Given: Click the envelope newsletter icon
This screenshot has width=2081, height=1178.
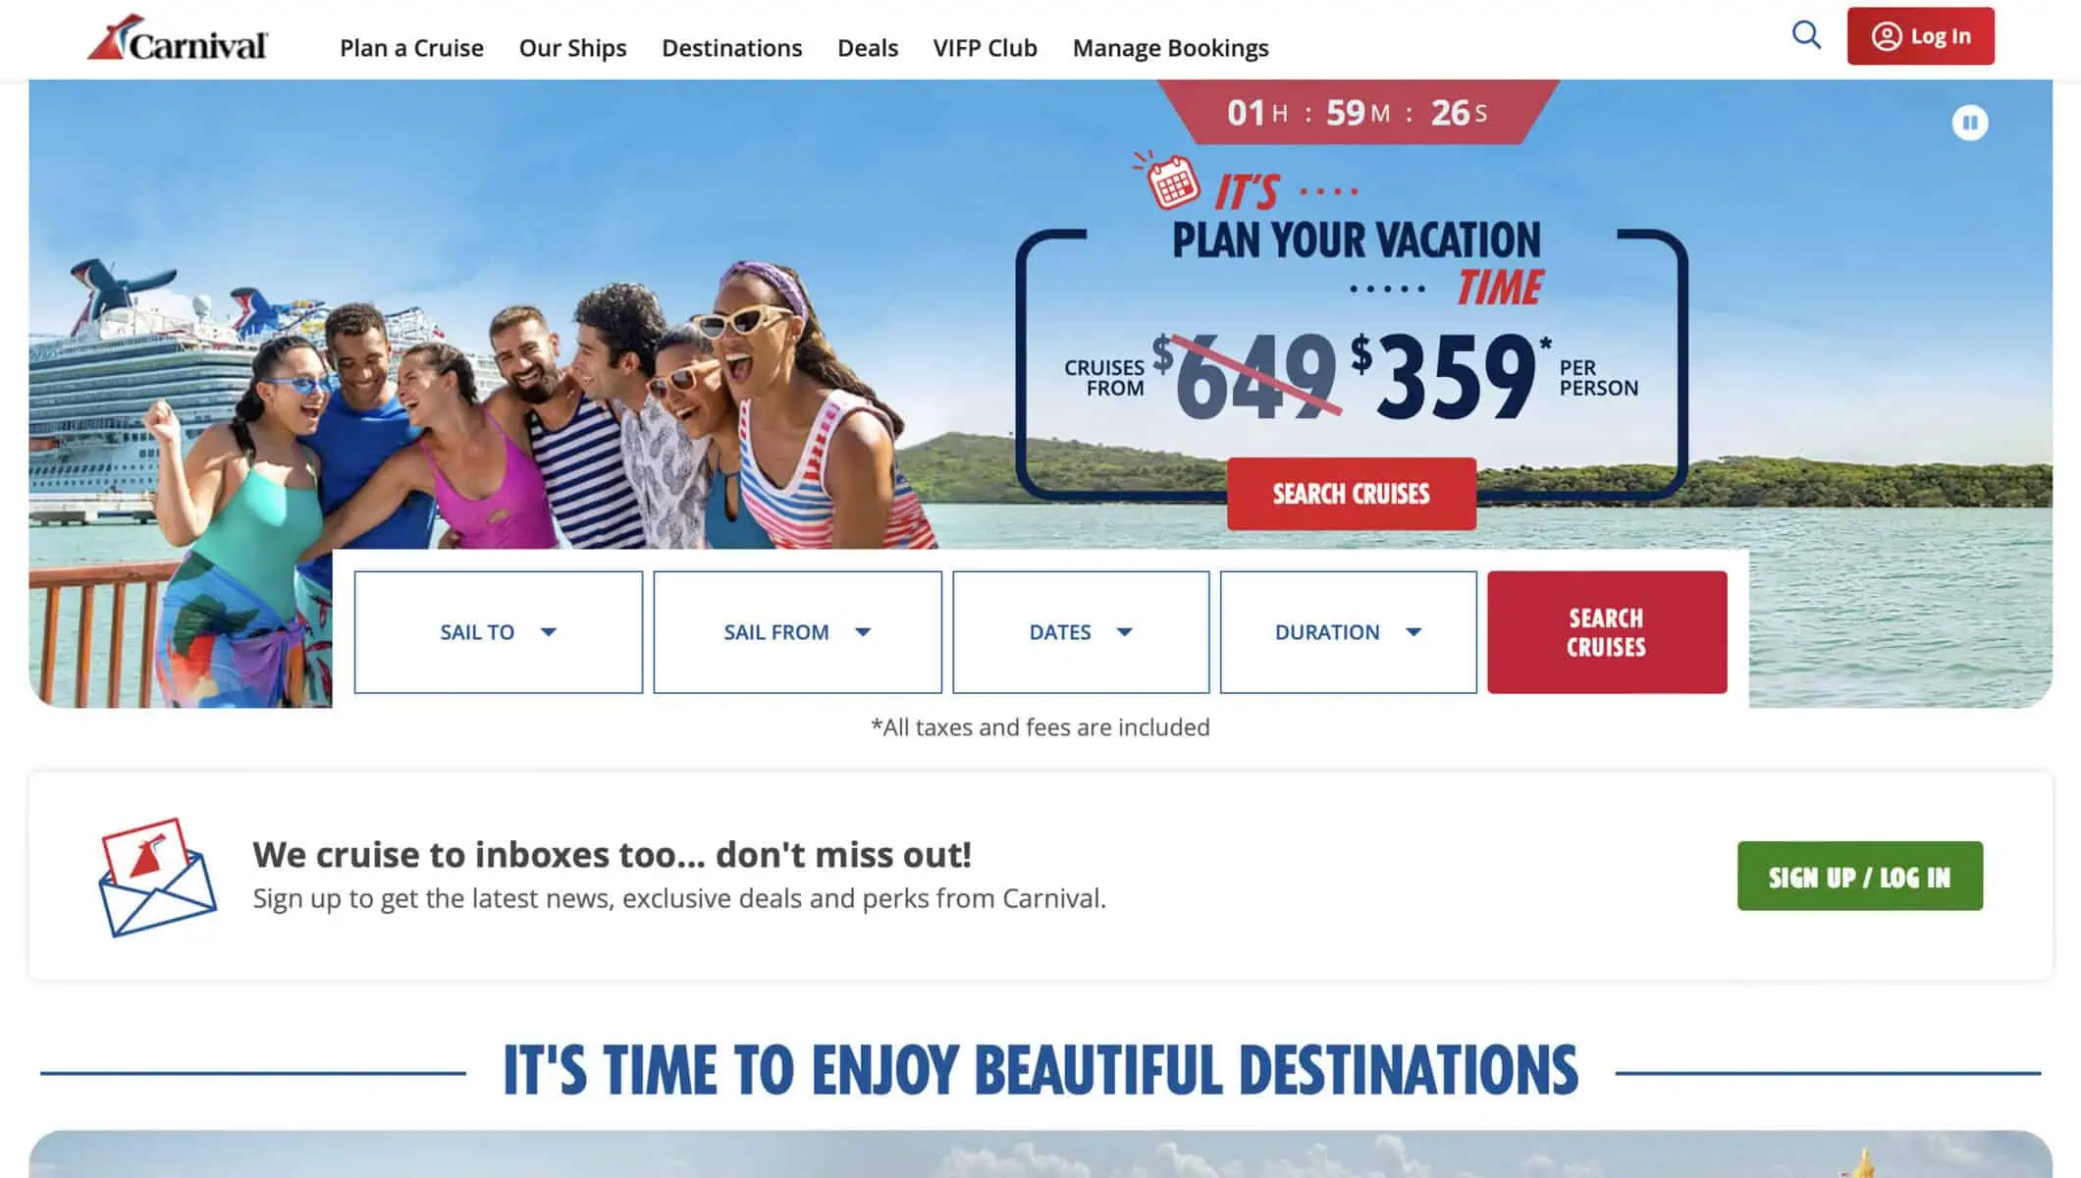Looking at the screenshot, I should [x=157, y=877].
